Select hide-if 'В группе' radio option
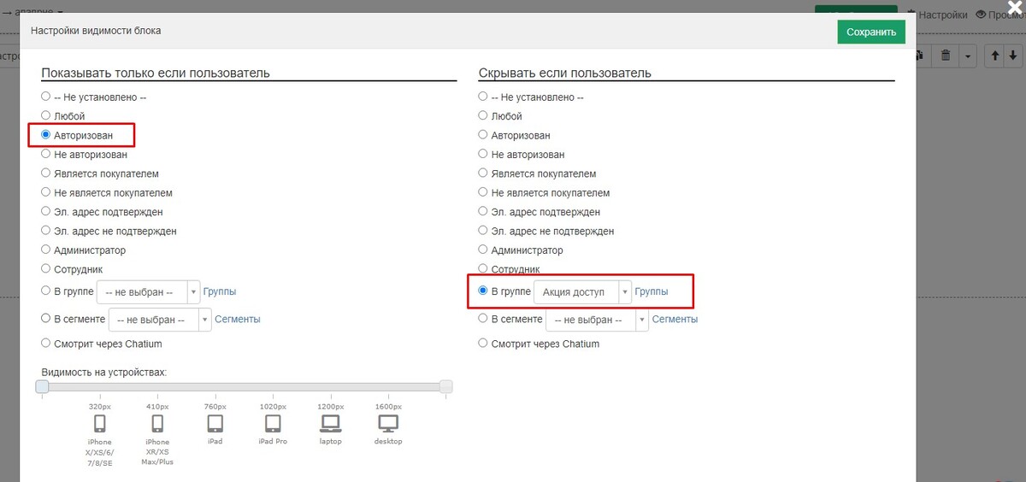Viewport: 1026px width, 482px height. tap(484, 291)
